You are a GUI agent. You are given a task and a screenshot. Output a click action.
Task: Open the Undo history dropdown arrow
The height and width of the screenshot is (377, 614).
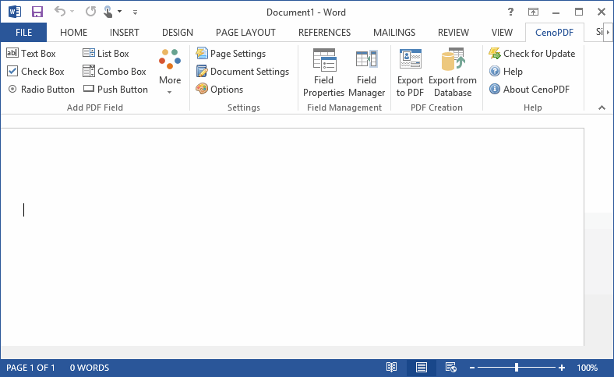pyautogui.click(x=72, y=12)
